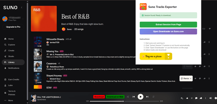This screenshot has width=217, height=104.
Task: Click the Upgrade to Pro button
Action: (13, 27)
